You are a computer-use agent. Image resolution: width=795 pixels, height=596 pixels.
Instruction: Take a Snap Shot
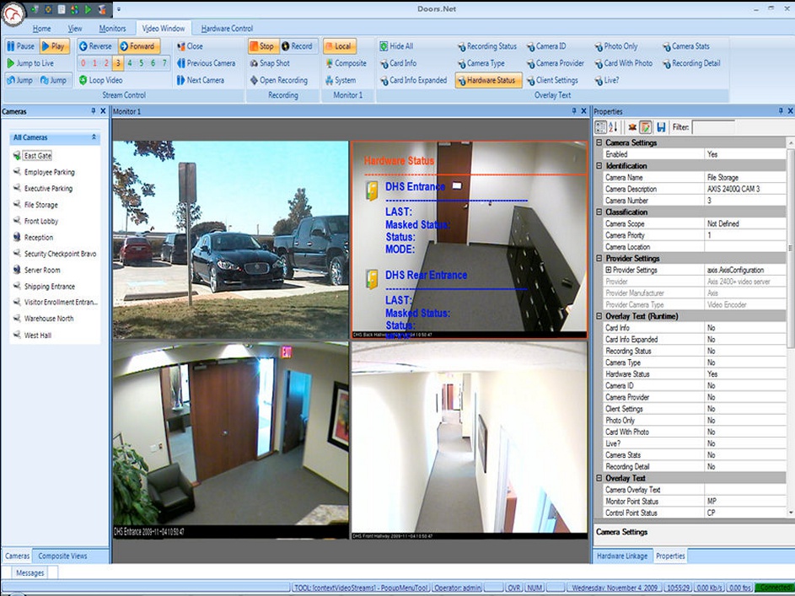270,63
